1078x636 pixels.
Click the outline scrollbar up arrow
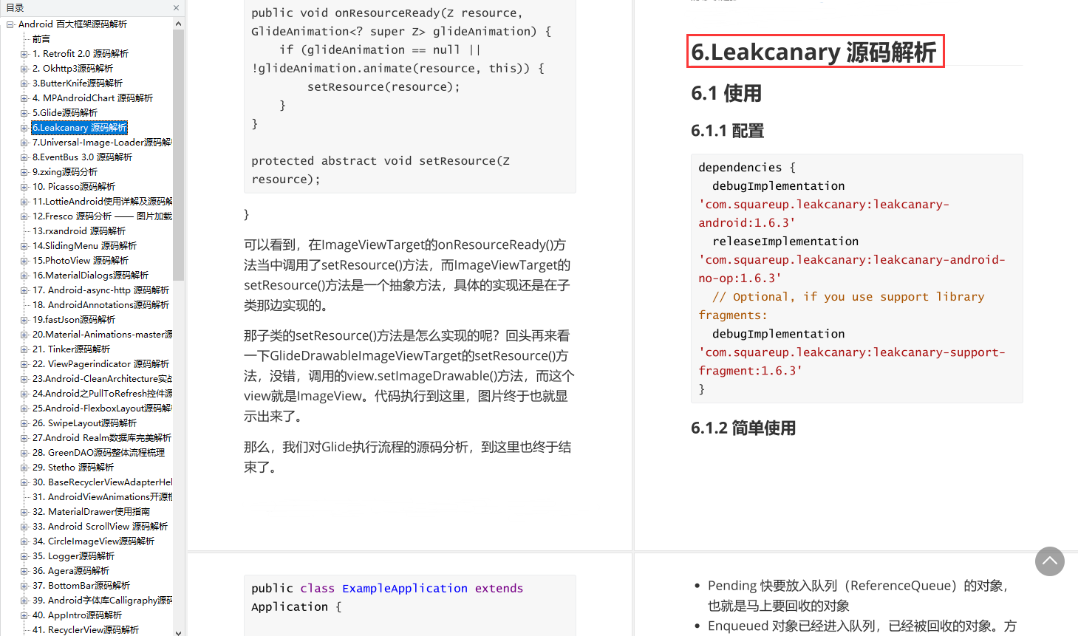(178, 24)
